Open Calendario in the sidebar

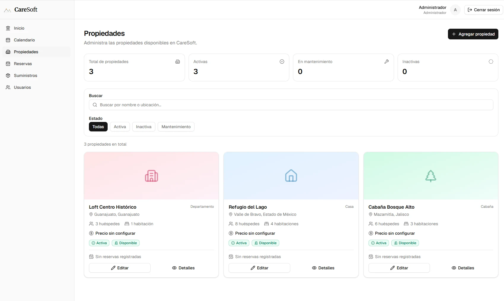[x=36, y=40]
